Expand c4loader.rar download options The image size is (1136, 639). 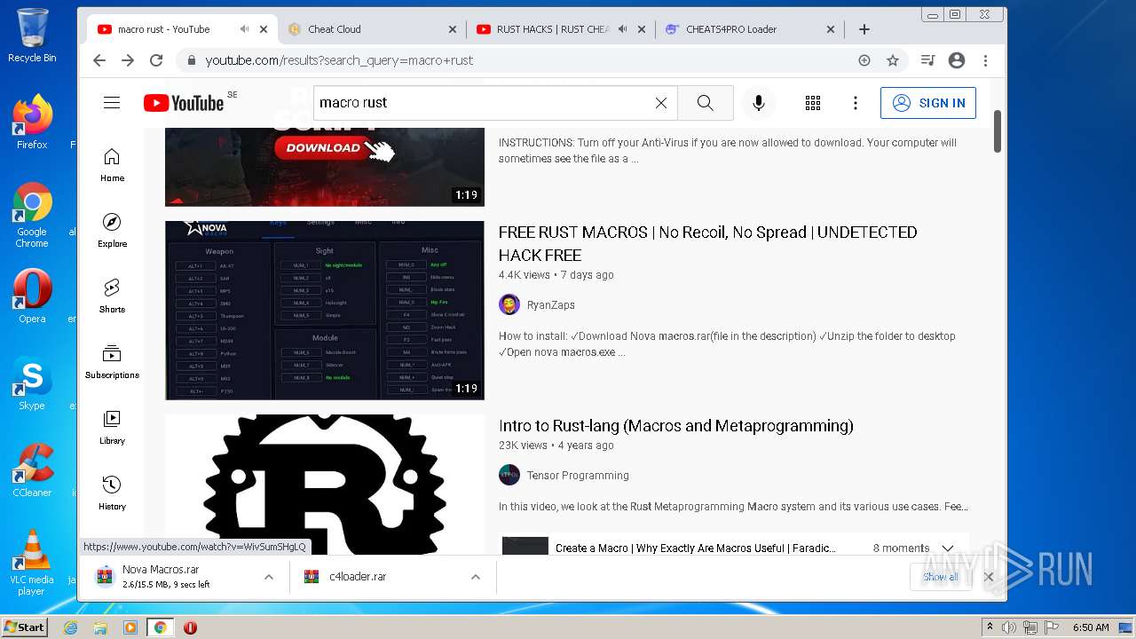tap(476, 577)
